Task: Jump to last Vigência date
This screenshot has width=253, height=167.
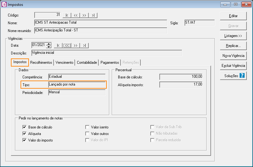Action: [84, 45]
